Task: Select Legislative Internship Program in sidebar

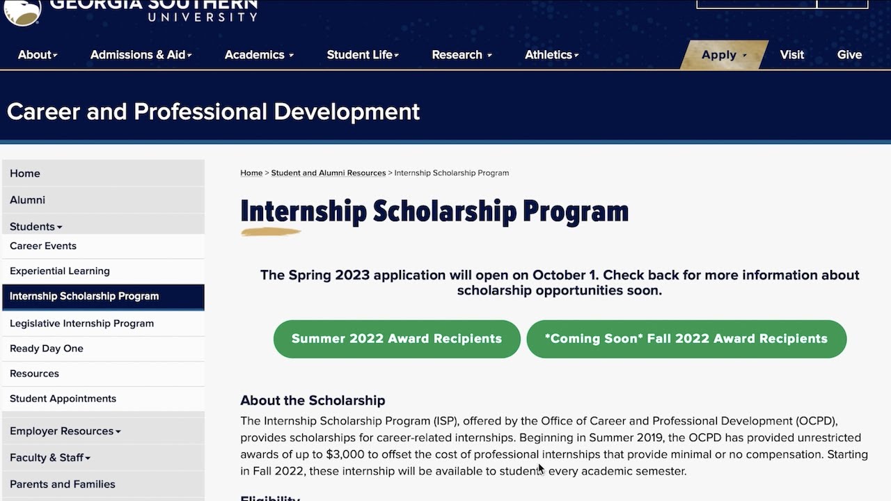Action: coord(81,323)
